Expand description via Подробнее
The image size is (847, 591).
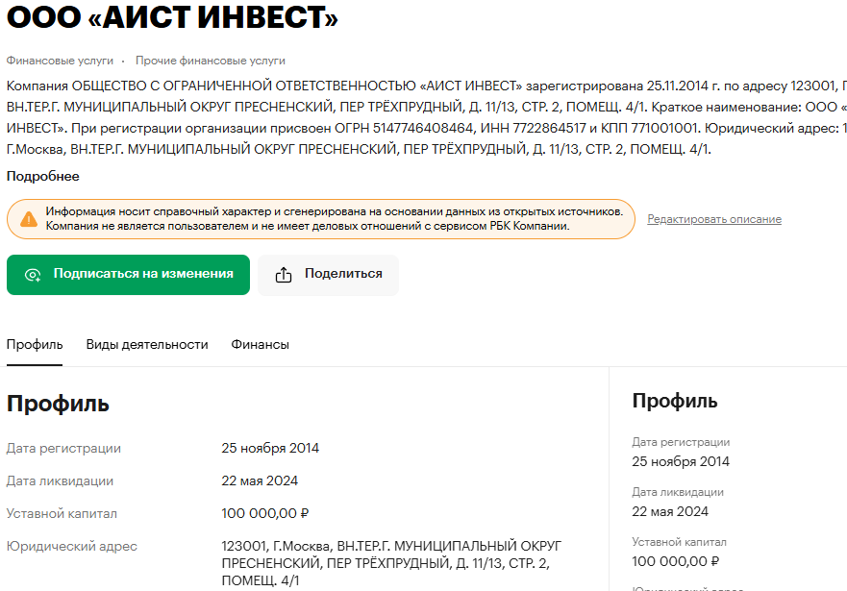coord(42,177)
